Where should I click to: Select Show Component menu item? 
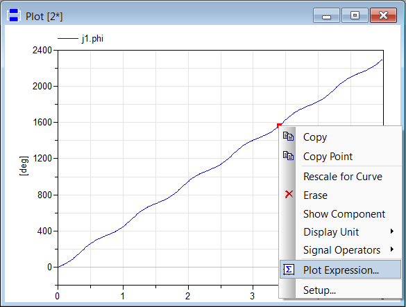click(340, 214)
